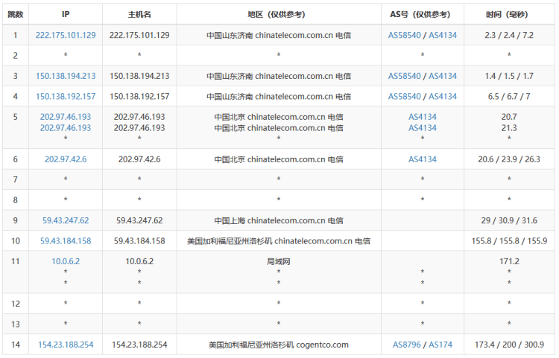Click the 150.138.194.213 IP link

click(66, 76)
